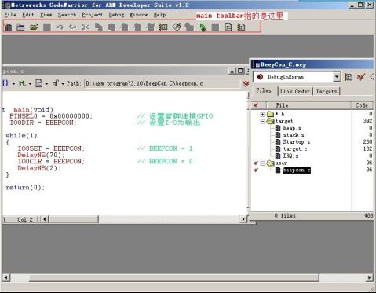The width and height of the screenshot is (376, 293).
Task: Open the Help menu
Action: pos(159,15)
